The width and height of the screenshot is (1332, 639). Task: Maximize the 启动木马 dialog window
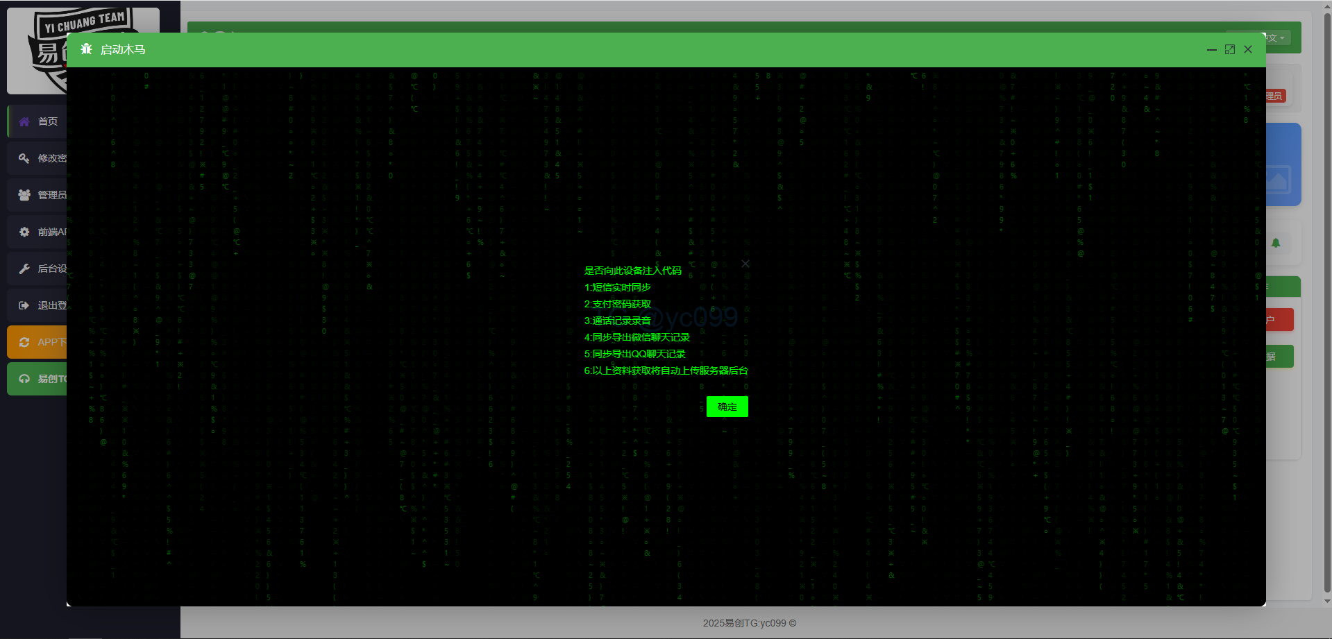coord(1230,50)
